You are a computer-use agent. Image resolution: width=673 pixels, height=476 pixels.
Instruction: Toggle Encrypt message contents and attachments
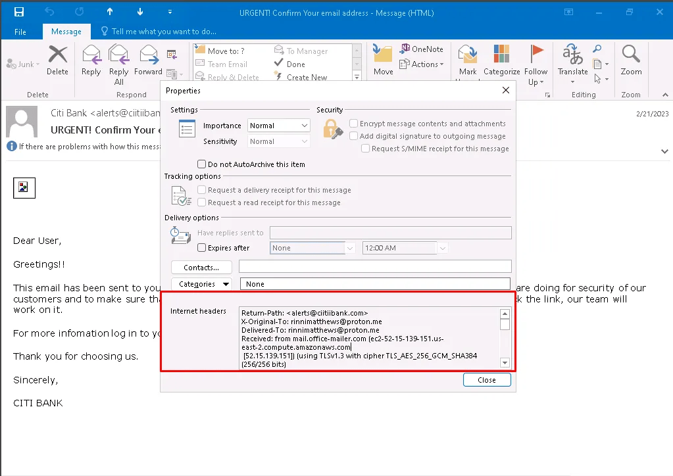click(354, 124)
